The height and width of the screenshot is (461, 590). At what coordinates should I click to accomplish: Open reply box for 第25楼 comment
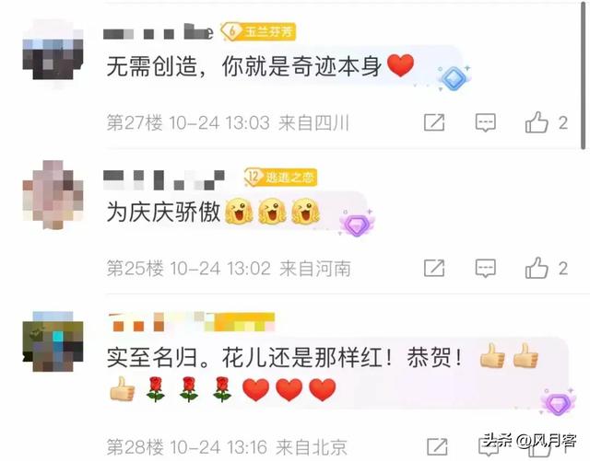(486, 269)
